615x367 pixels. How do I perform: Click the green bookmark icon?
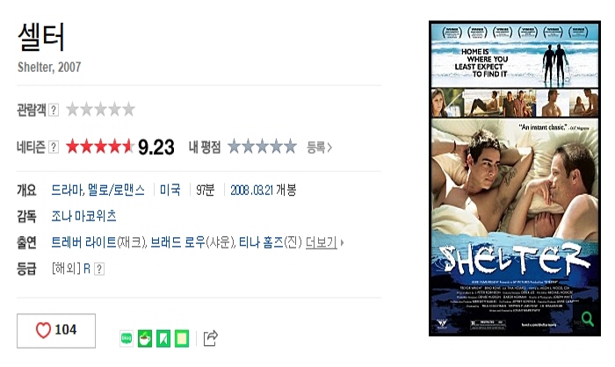[x=163, y=338]
